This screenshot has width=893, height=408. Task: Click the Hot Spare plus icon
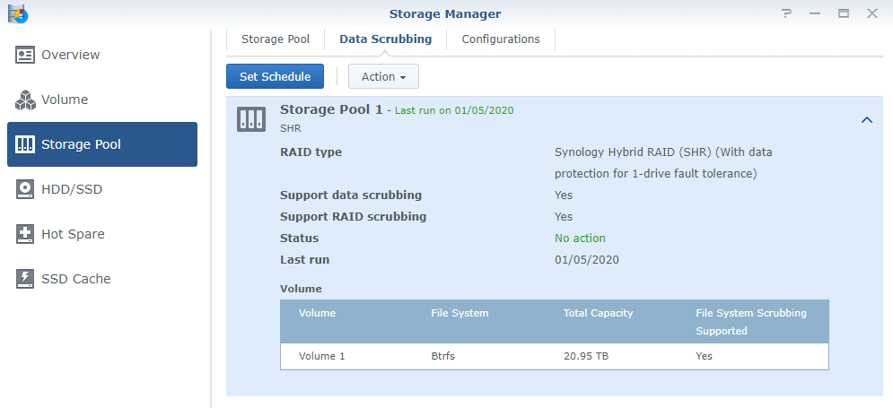(25, 234)
